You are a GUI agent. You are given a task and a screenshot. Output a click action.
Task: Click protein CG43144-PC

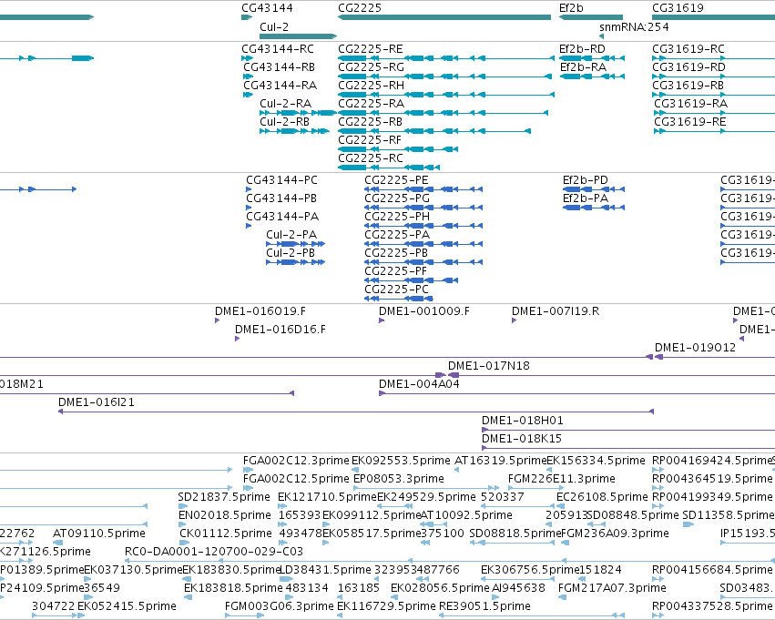(281, 180)
